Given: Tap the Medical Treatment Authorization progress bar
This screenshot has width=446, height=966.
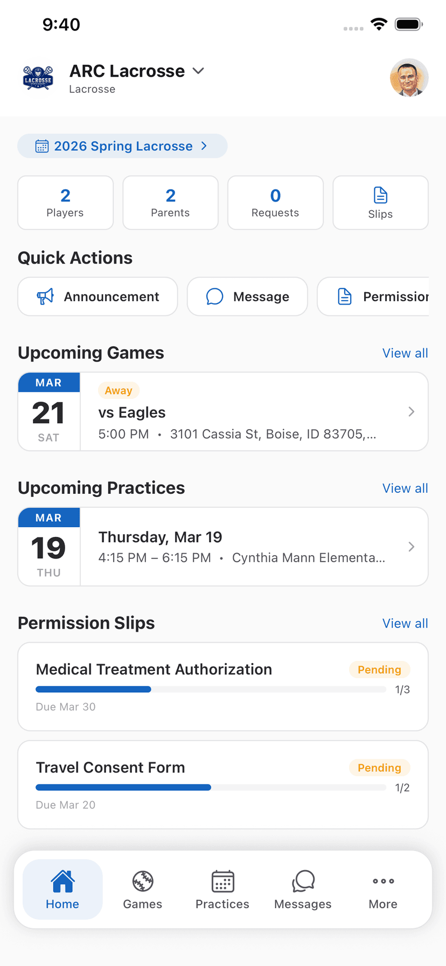Looking at the screenshot, I should (211, 689).
